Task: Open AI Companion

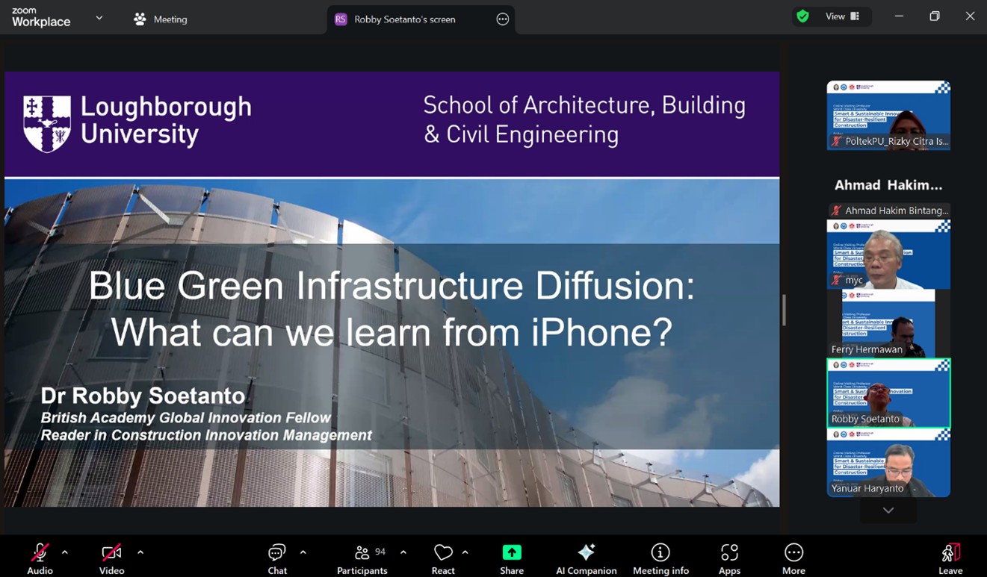Action: point(587,558)
